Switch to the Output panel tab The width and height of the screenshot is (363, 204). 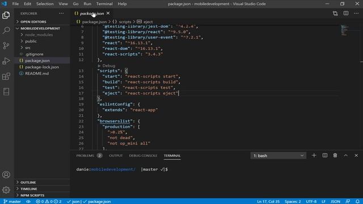[116, 156]
